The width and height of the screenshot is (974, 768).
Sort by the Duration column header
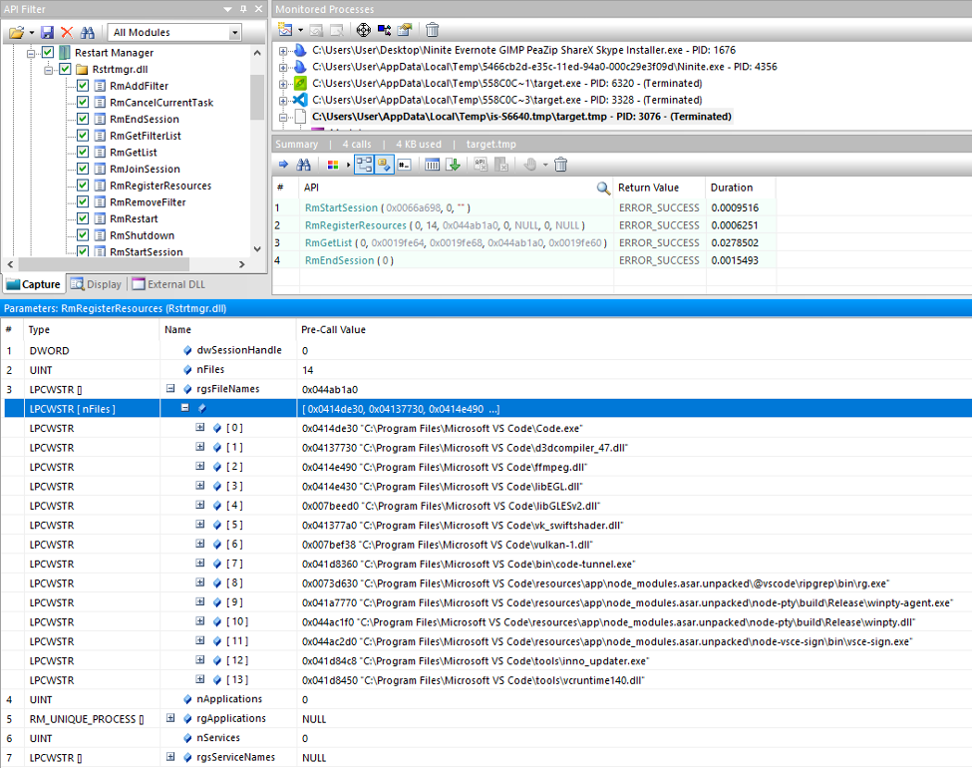pyautogui.click(x=741, y=188)
